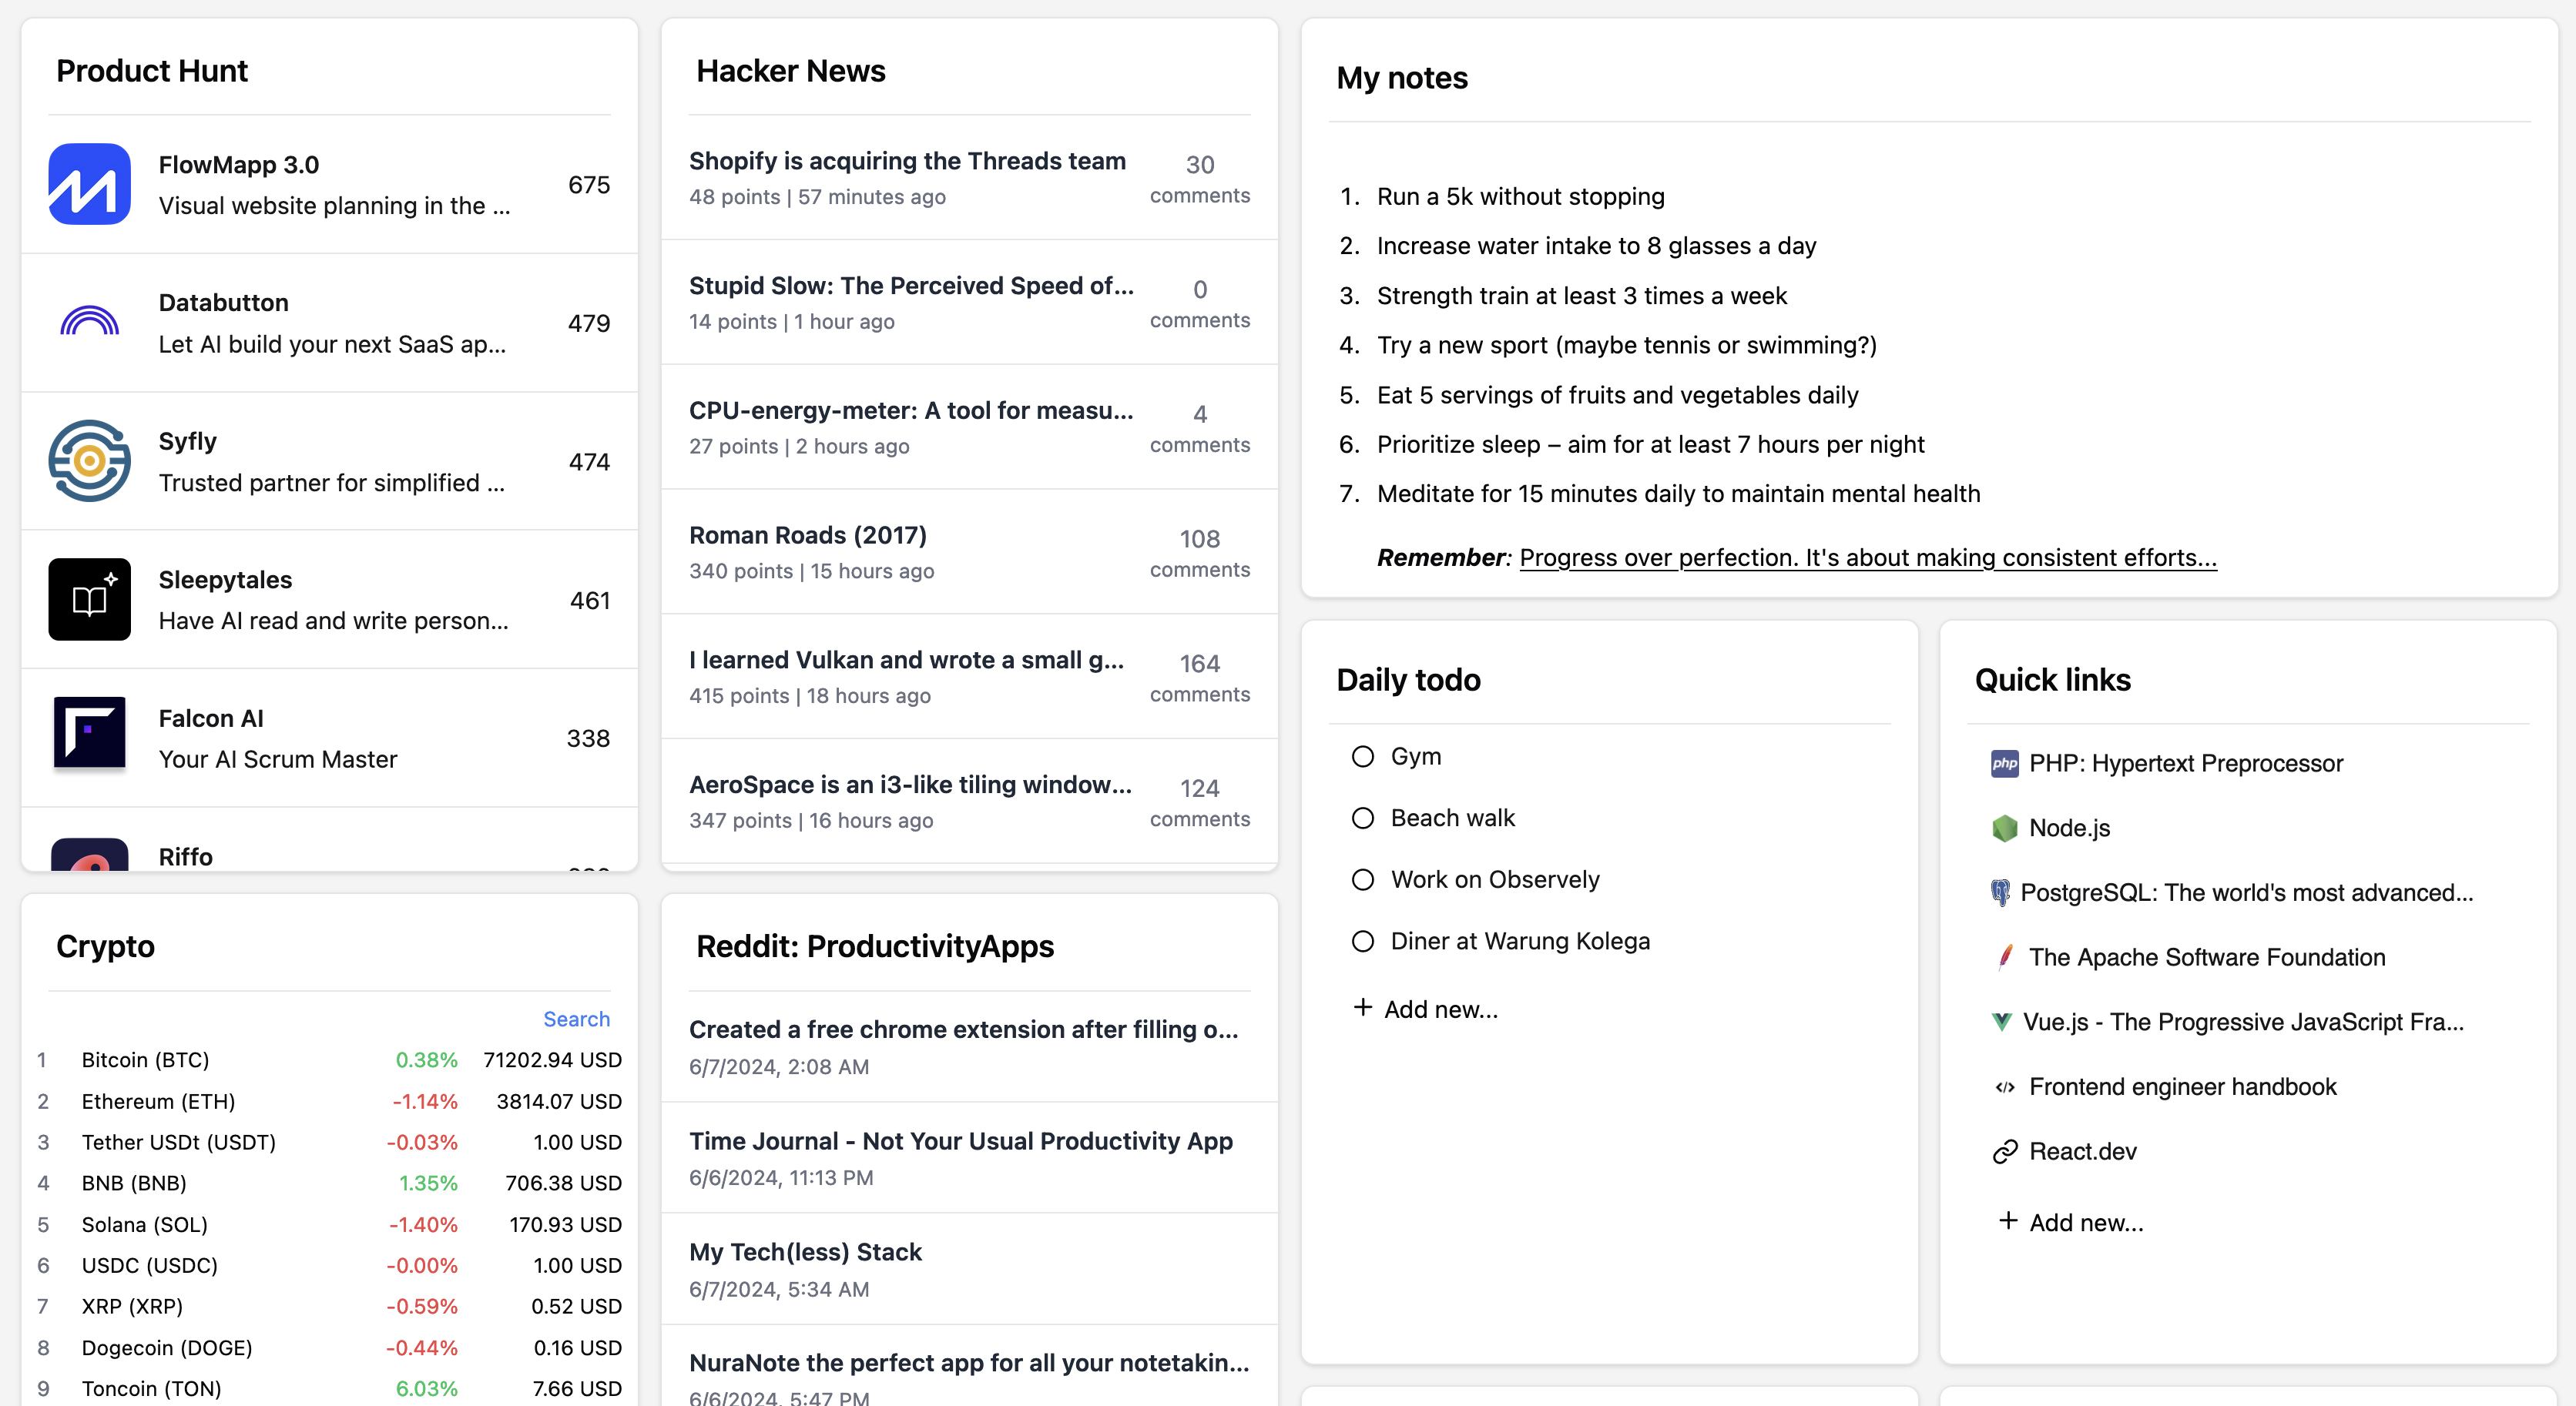The width and height of the screenshot is (2576, 1406).
Task: Click Dogecoin (DOGE) in crypto list
Action: coord(167,1348)
